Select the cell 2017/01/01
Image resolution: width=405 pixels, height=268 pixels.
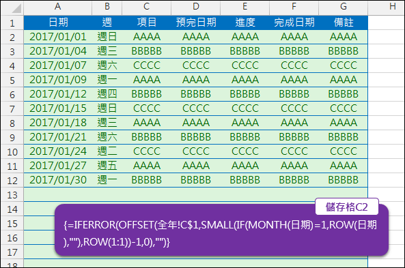[58, 37]
